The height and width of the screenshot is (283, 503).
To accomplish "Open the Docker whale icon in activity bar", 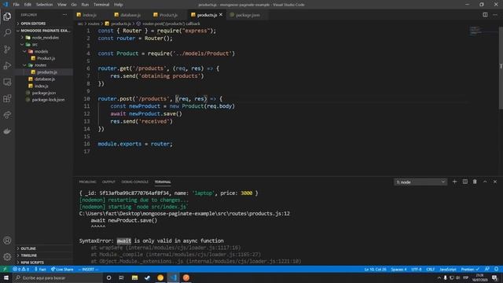I will point(7,131).
